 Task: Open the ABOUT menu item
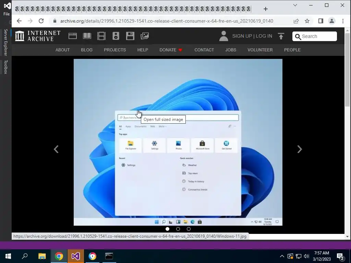(62, 50)
